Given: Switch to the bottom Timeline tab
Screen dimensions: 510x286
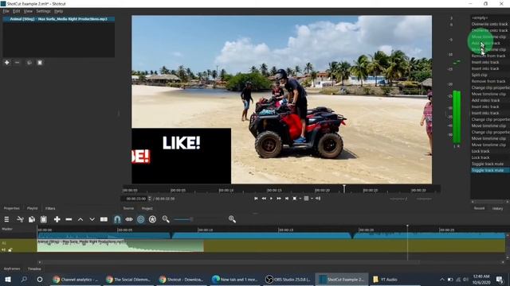Looking at the screenshot, I should 34,269.
